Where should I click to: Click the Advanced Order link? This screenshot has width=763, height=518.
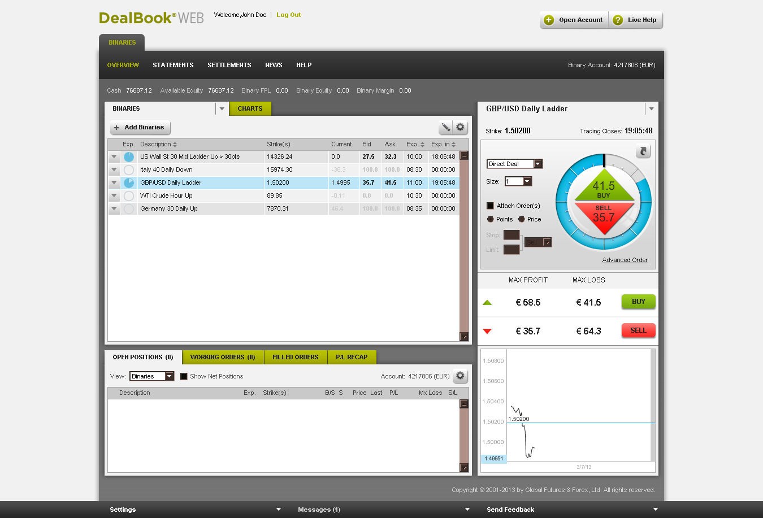point(625,260)
